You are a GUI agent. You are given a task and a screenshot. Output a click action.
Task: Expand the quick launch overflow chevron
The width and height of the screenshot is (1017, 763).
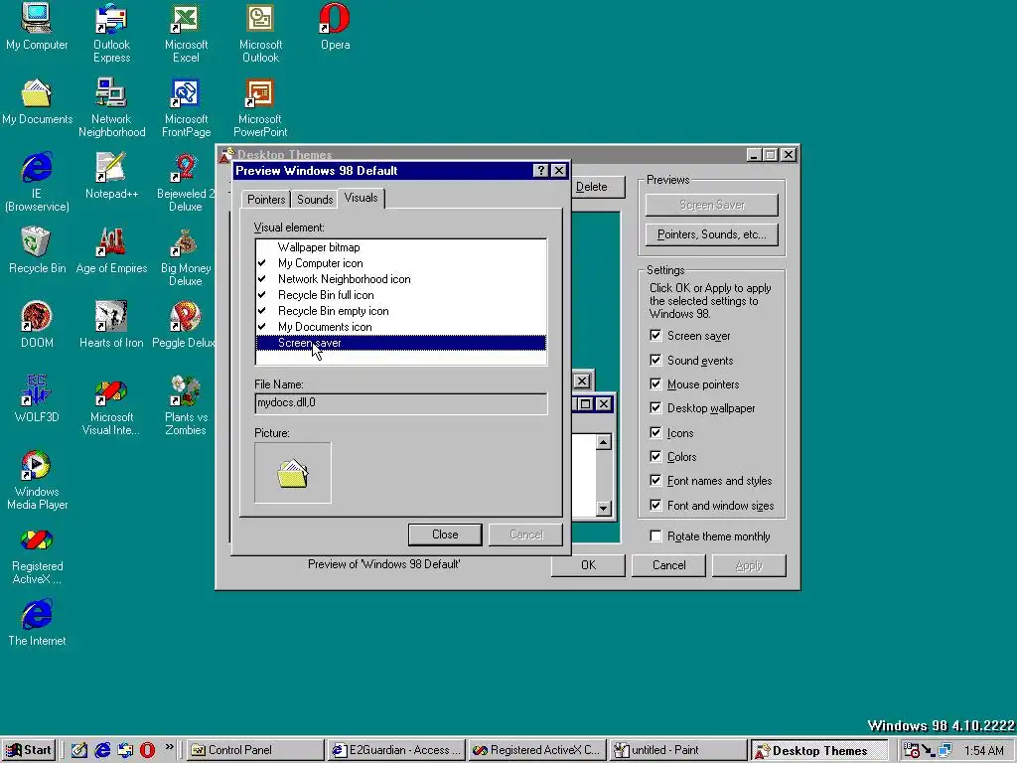pos(169,747)
